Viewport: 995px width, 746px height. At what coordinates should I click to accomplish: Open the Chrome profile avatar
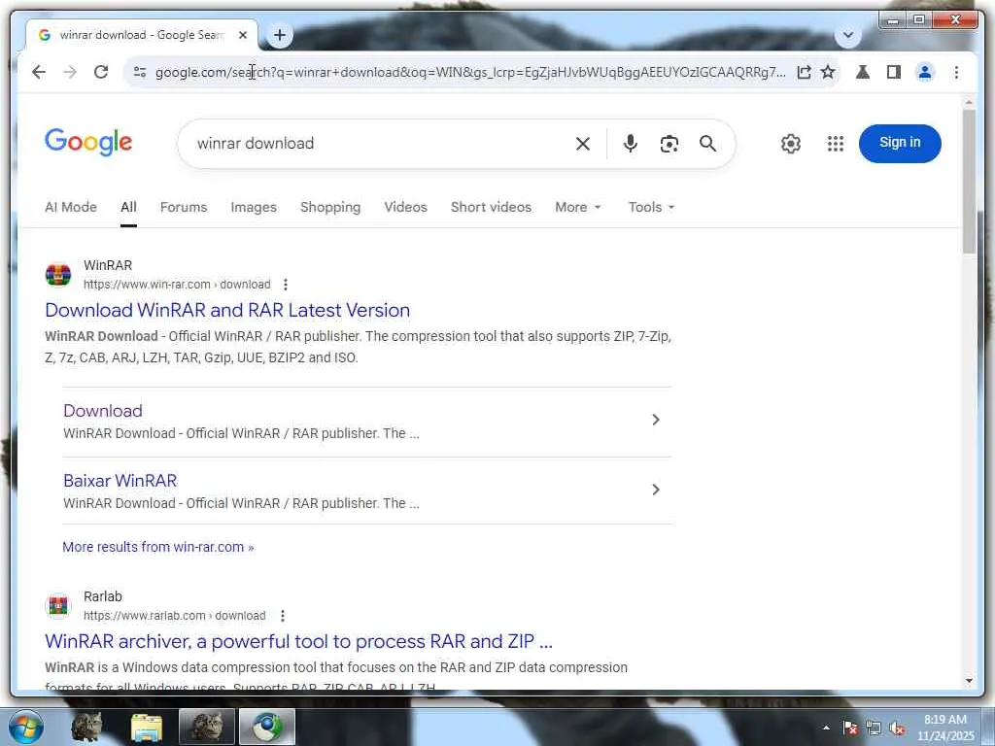[925, 72]
